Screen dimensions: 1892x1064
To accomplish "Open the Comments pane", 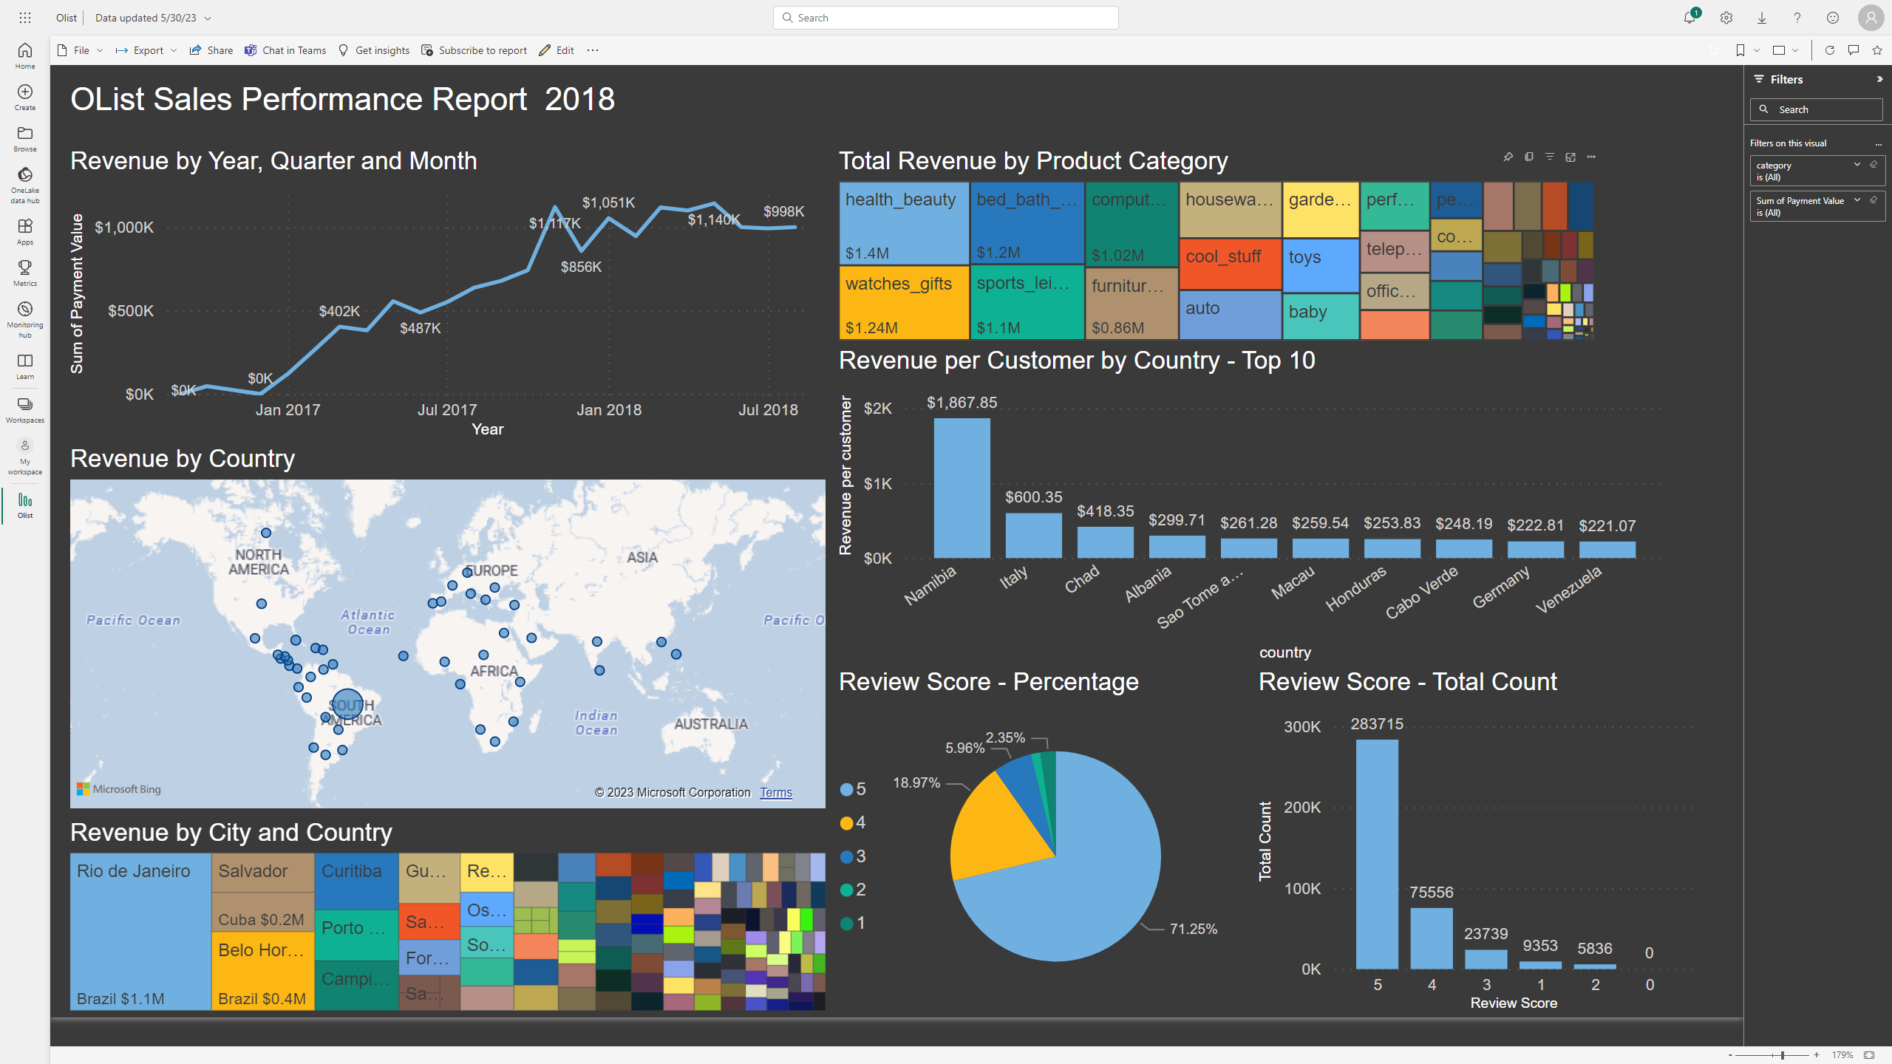I will (1854, 50).
